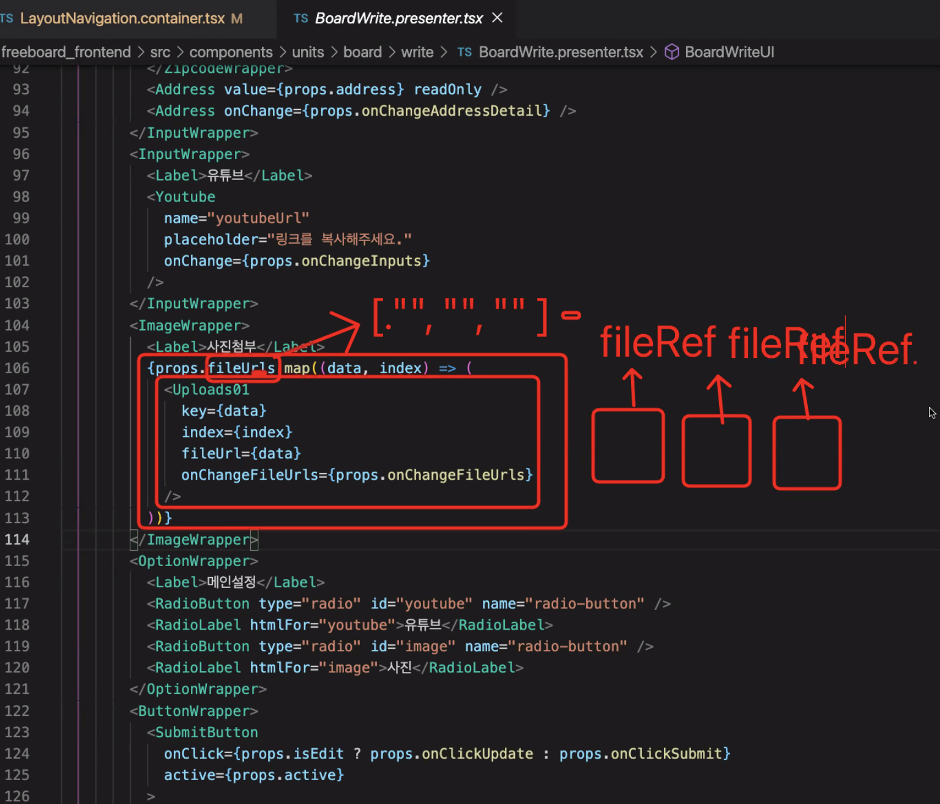This screenshot has width=940, height=804.
Task: Place cursor on props.address text
Action: [x=340, y=89]
